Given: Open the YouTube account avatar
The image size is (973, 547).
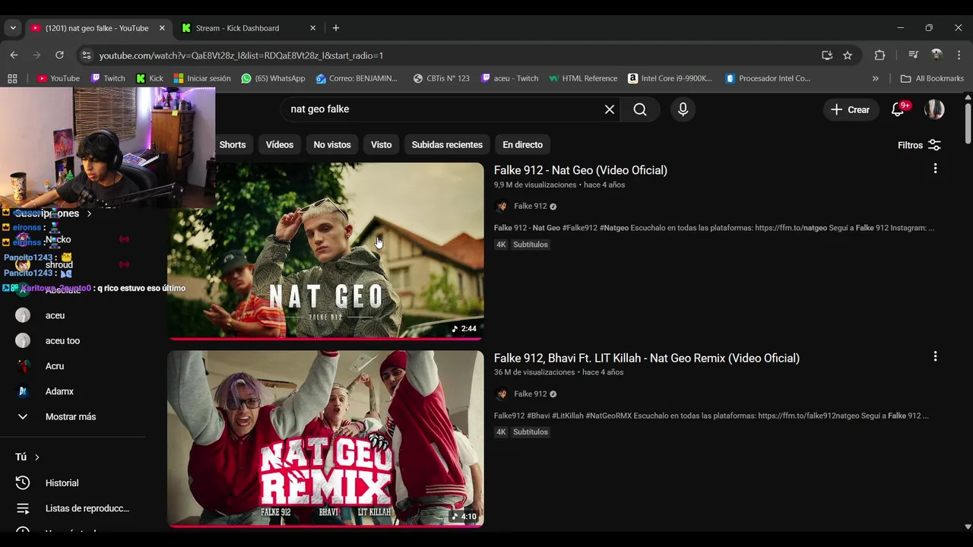Looking at the screenshot, I should pyautogui.click(x=934, y=109).
